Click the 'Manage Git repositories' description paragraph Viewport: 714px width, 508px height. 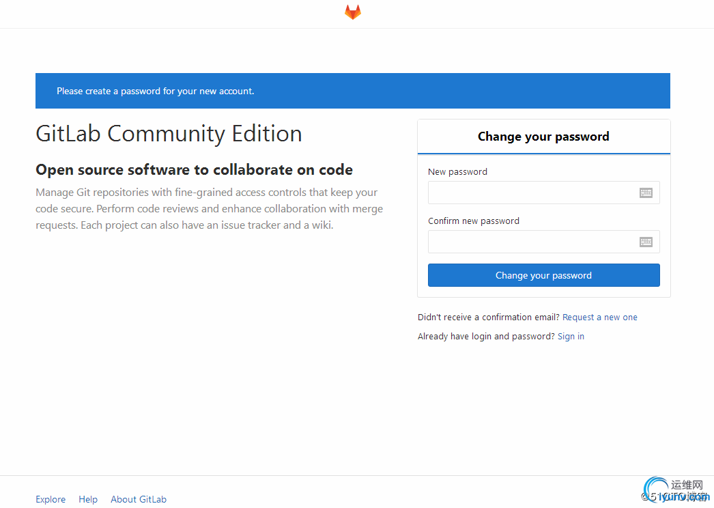[x=210, y=209]
